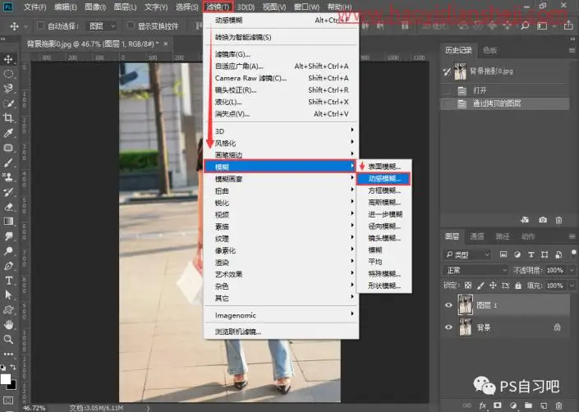Open 滤镜库(G)... filter gallery

(x=281, y=54)
